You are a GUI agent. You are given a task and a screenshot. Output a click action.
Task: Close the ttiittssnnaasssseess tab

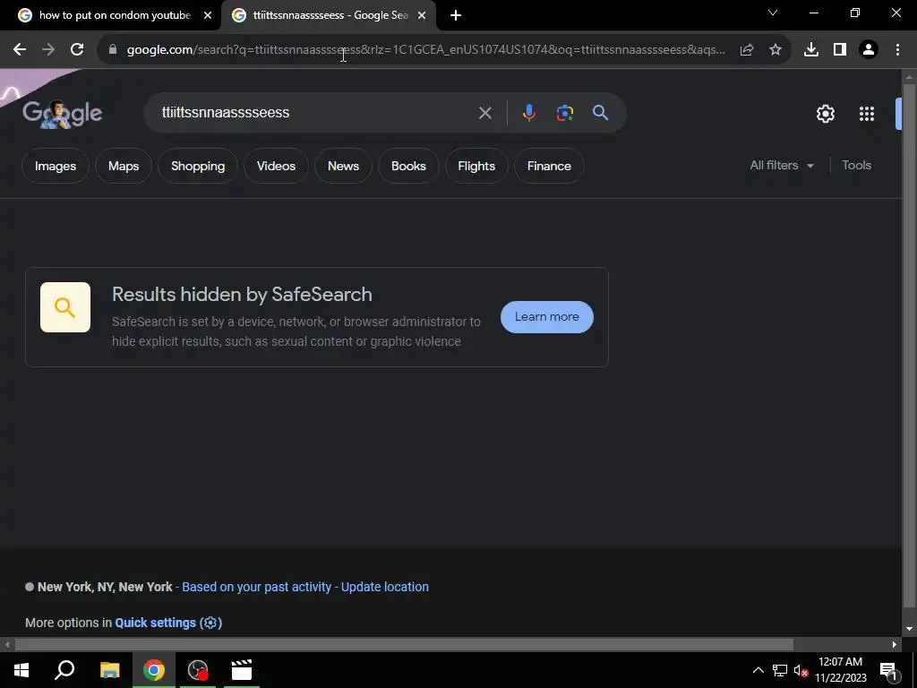click(422, 15)
